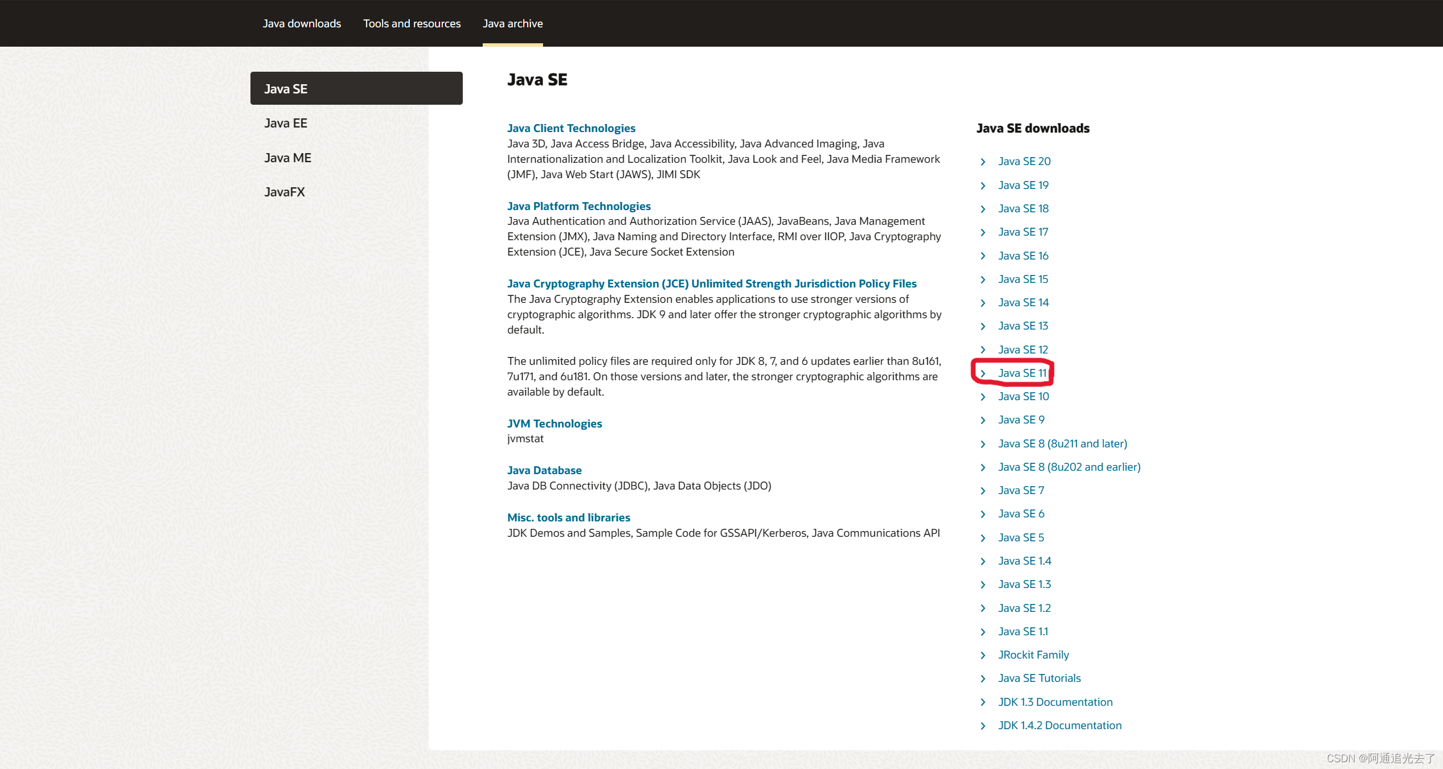This screenshot has height=769, width=1443.
Task: Click the chevron beside Java SE 5
Action: coord(983,538)
